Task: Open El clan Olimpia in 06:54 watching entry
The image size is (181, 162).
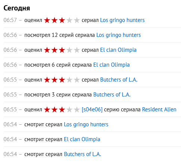Action: (x=82, y=139)
